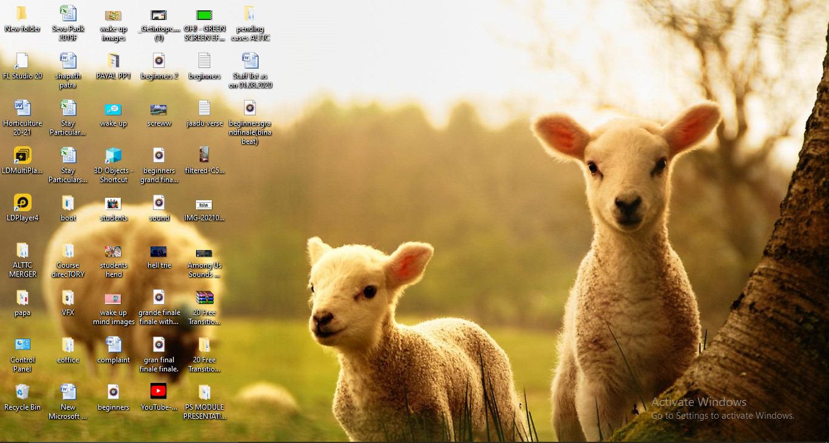Screen dimensions: 829x443
Task: Select the LDMultiPlayer shortcut icon
Action: click(x=22, y=155)
